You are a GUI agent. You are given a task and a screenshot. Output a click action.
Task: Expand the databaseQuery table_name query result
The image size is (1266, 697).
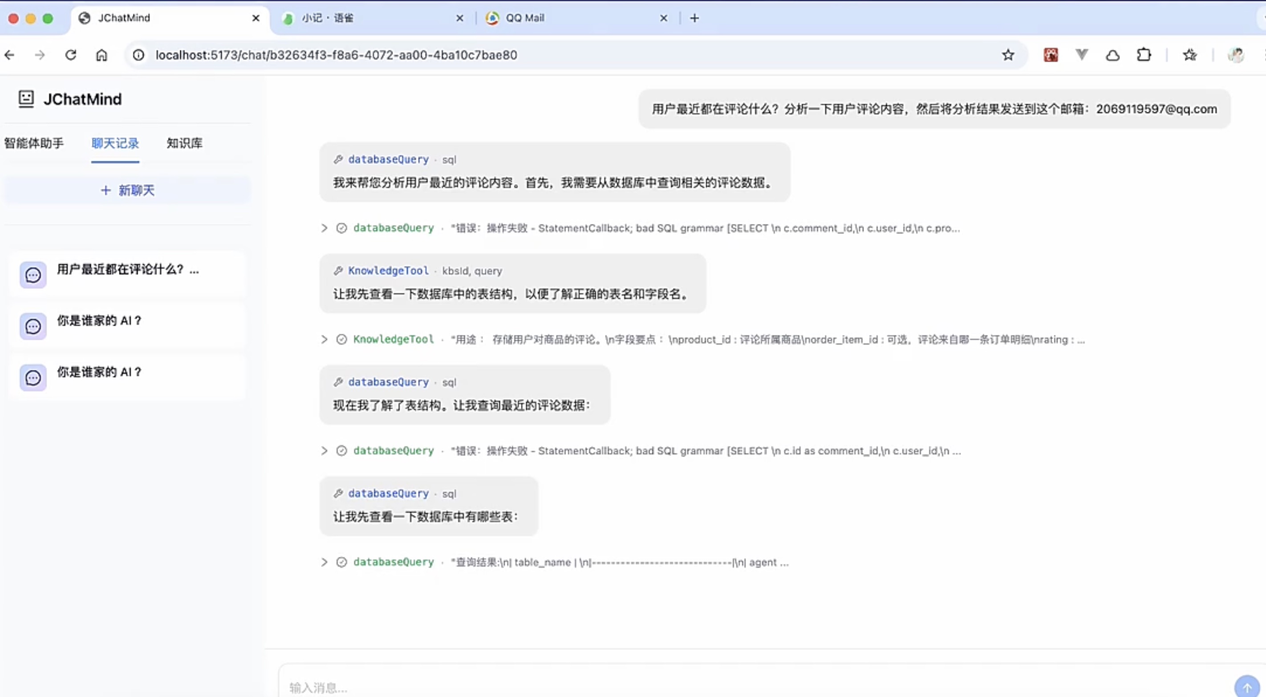(x=325, y=562)
